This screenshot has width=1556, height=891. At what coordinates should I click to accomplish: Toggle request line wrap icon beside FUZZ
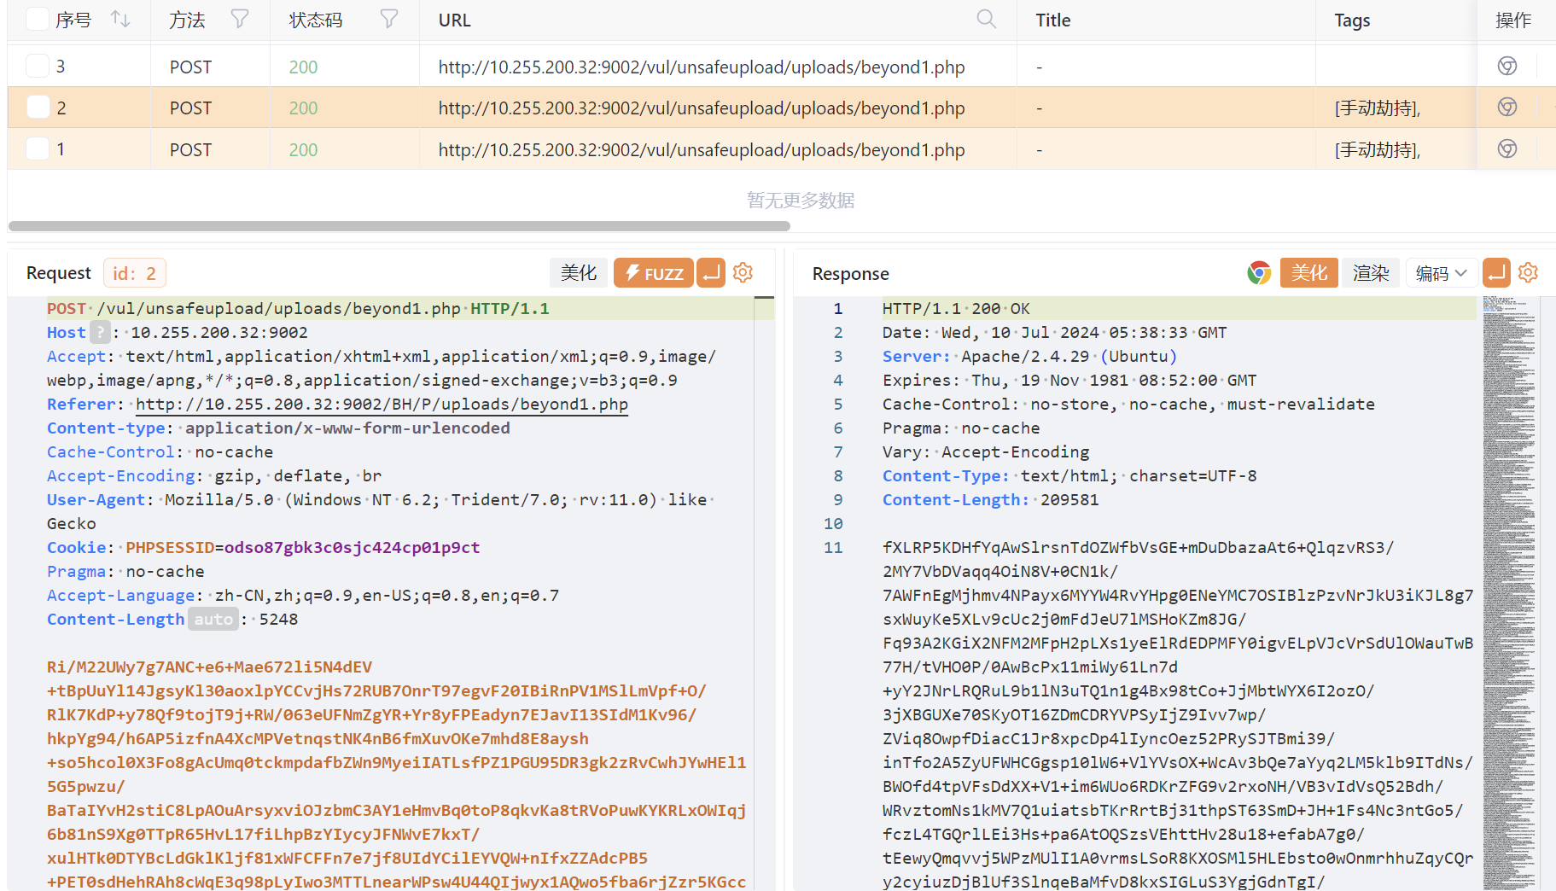710,273
